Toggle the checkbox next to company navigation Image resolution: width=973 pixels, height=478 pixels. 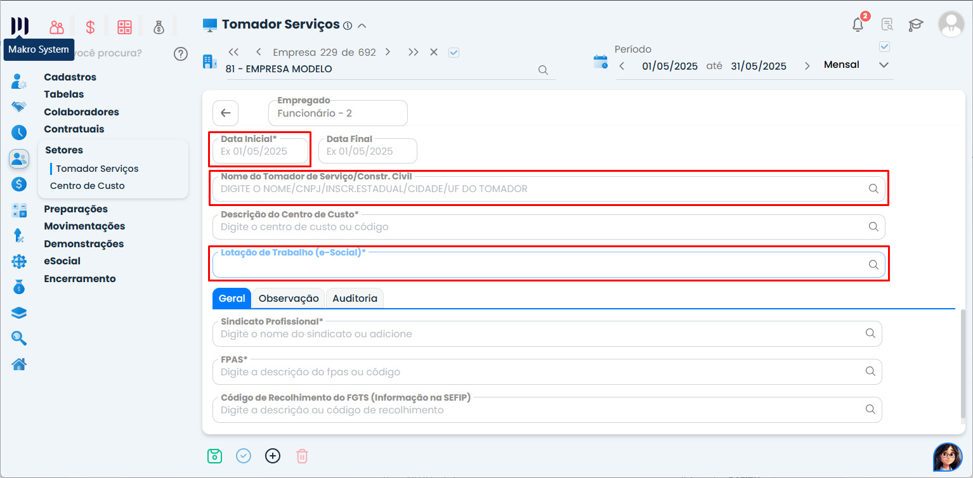454,53
